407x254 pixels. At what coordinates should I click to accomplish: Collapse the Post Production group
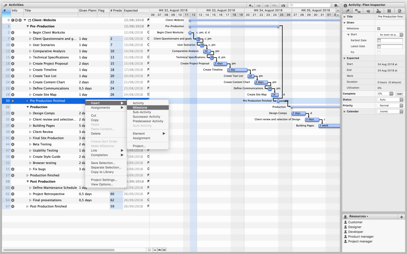pyautogui.click(x=27, y=182)
